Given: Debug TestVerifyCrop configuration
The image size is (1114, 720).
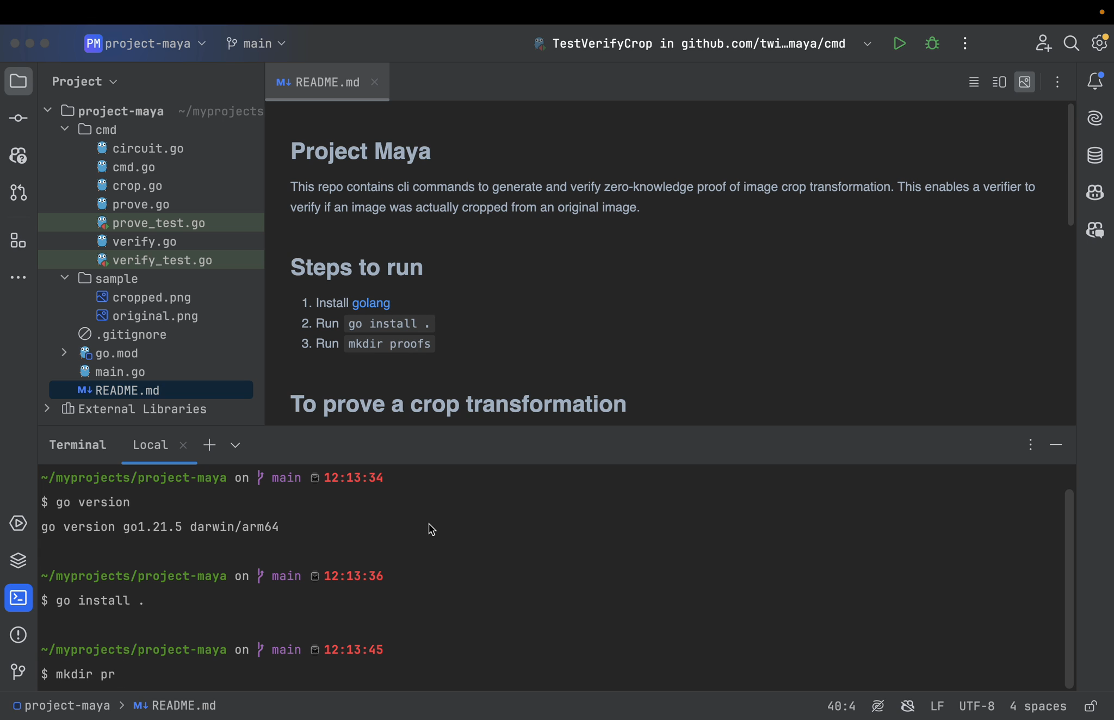Looking at the screenshot, I should tap(932, 44).
